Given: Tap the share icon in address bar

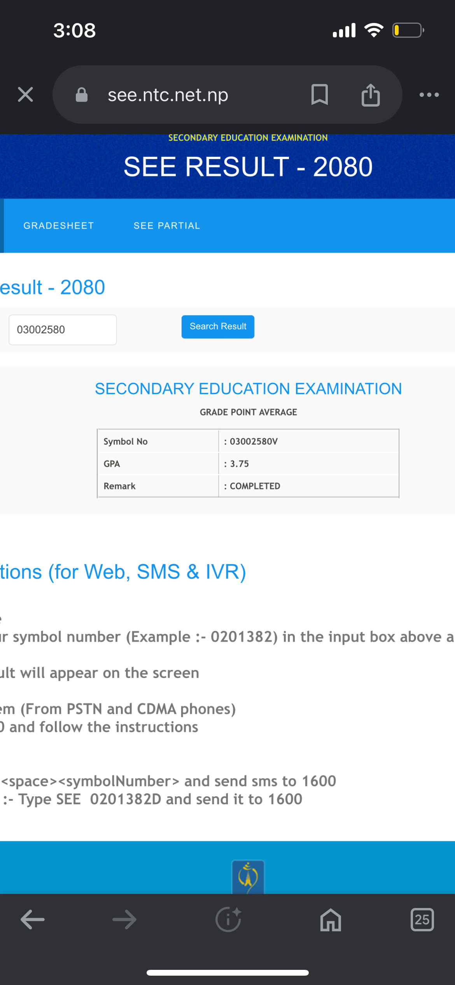Looking at the screenshot, I should [371, 95].
